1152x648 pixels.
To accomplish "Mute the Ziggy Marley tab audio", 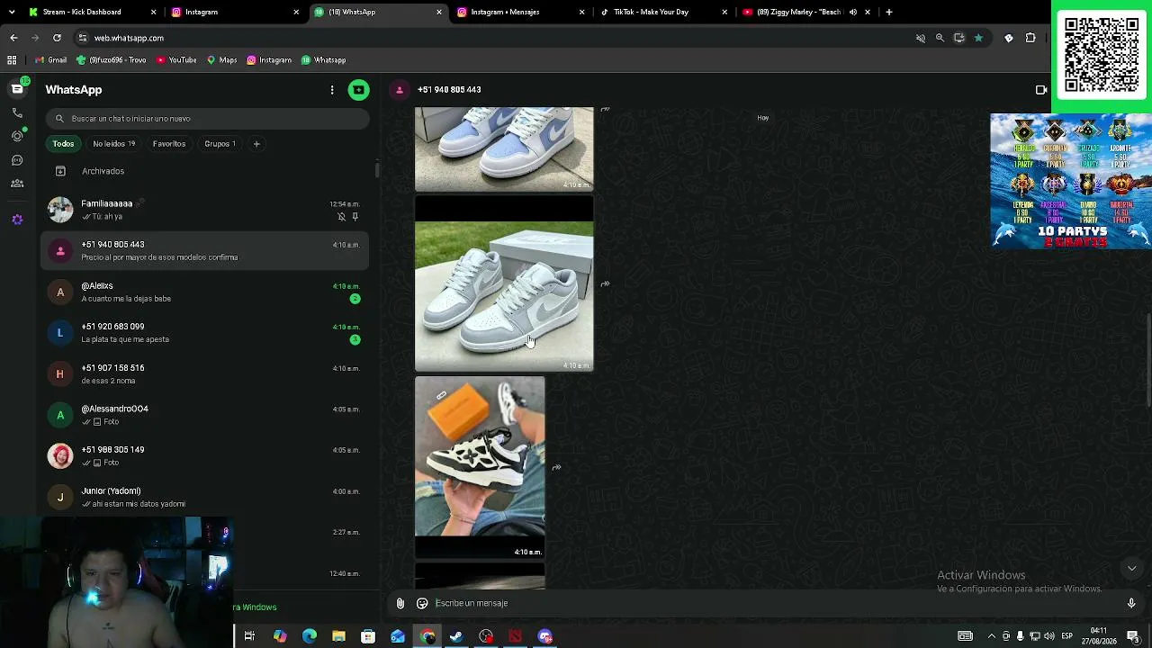I will (x=853, y=12).
